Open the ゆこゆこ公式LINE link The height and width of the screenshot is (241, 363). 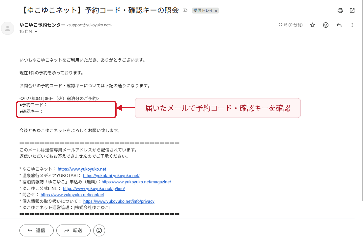pyautogui.click(x=94, y=189)
